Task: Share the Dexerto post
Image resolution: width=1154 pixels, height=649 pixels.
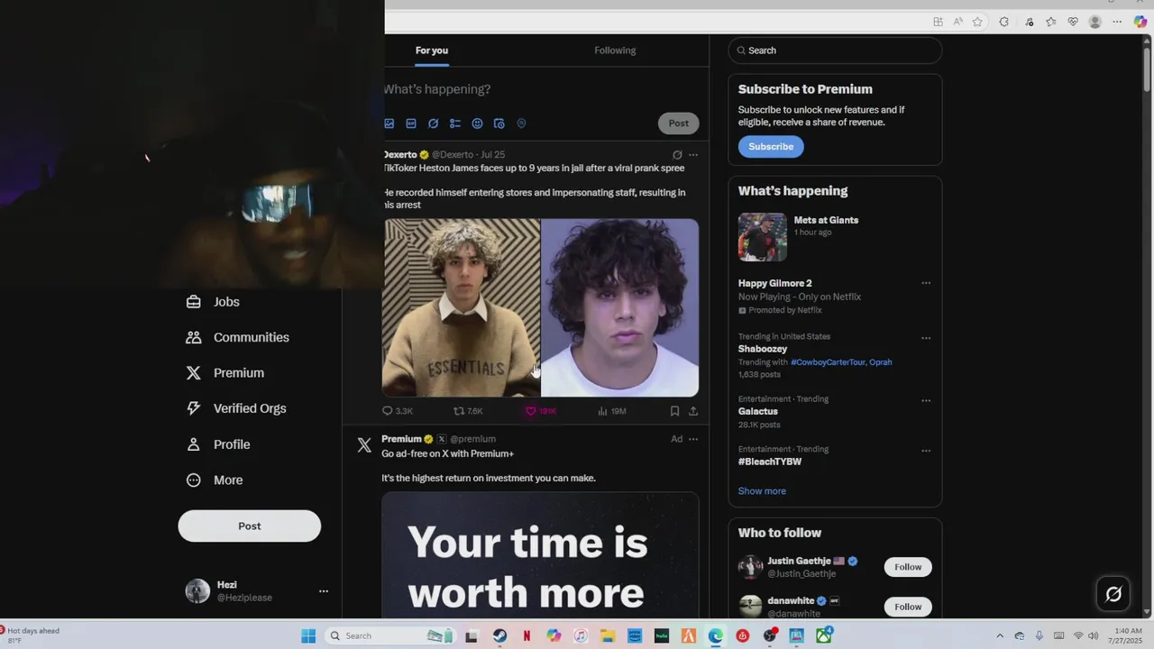Action: click(693, 411)
